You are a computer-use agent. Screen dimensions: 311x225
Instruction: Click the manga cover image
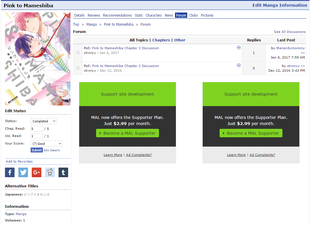pyautogui.click(x=38, y=59)
